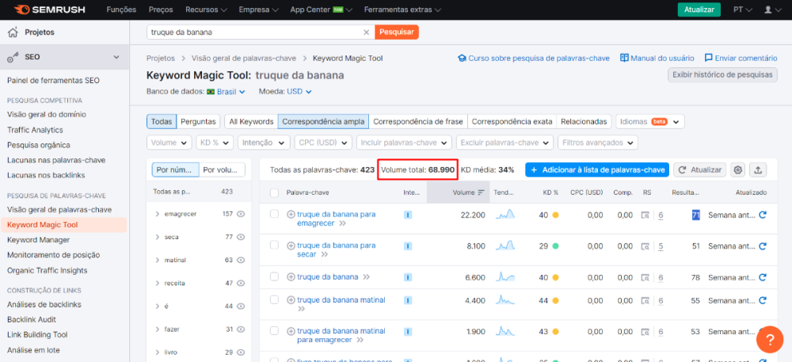Click the informational intent badge for 'truque da banana para secar'
The height and width of the screenshot is (362, 792).
[408, 246]
